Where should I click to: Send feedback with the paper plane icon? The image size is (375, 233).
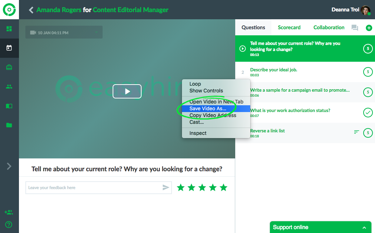pos(166,187)
